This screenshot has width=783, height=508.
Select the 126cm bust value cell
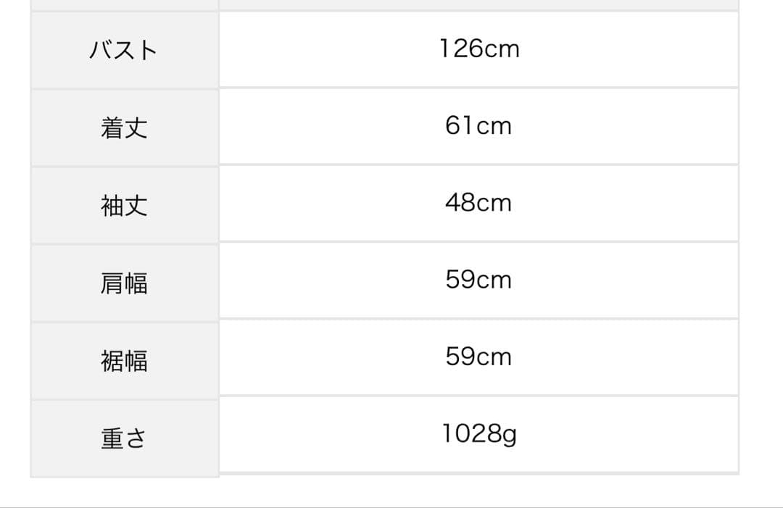(478, 49)
